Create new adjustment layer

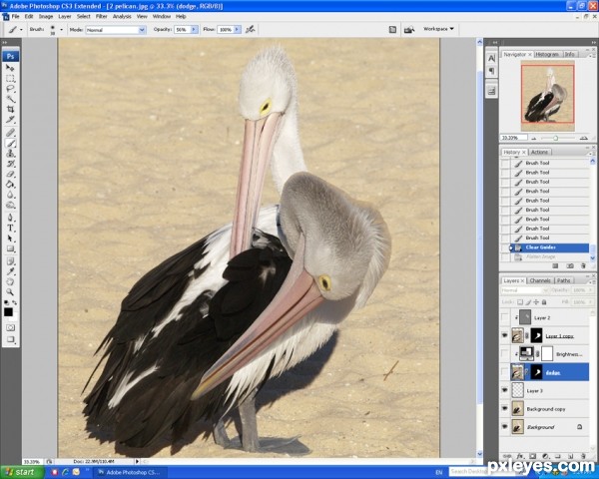coord(545,456)
